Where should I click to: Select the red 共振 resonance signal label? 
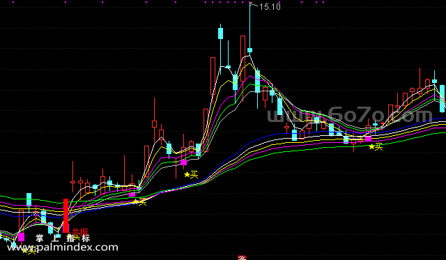pyautogui.click(x=80, y=231)
